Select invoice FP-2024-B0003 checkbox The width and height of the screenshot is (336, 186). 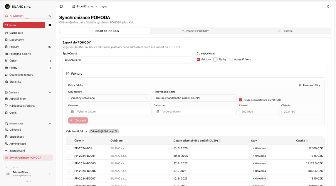point(69,163)
